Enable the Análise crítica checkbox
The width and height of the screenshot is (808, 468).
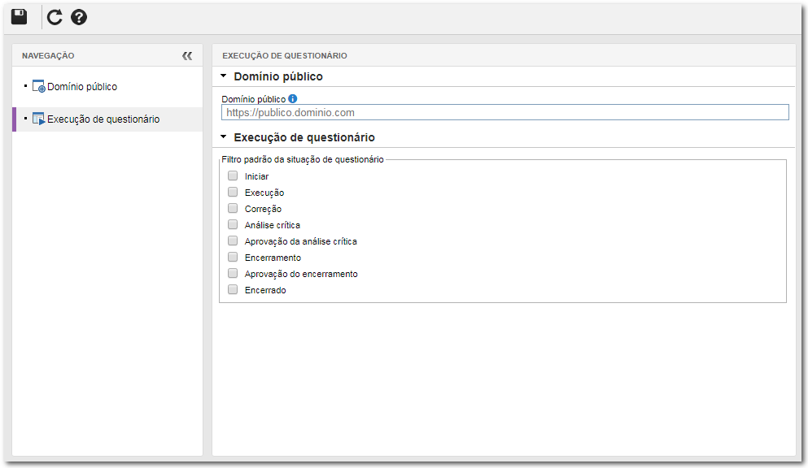click(x=233, y=225)
